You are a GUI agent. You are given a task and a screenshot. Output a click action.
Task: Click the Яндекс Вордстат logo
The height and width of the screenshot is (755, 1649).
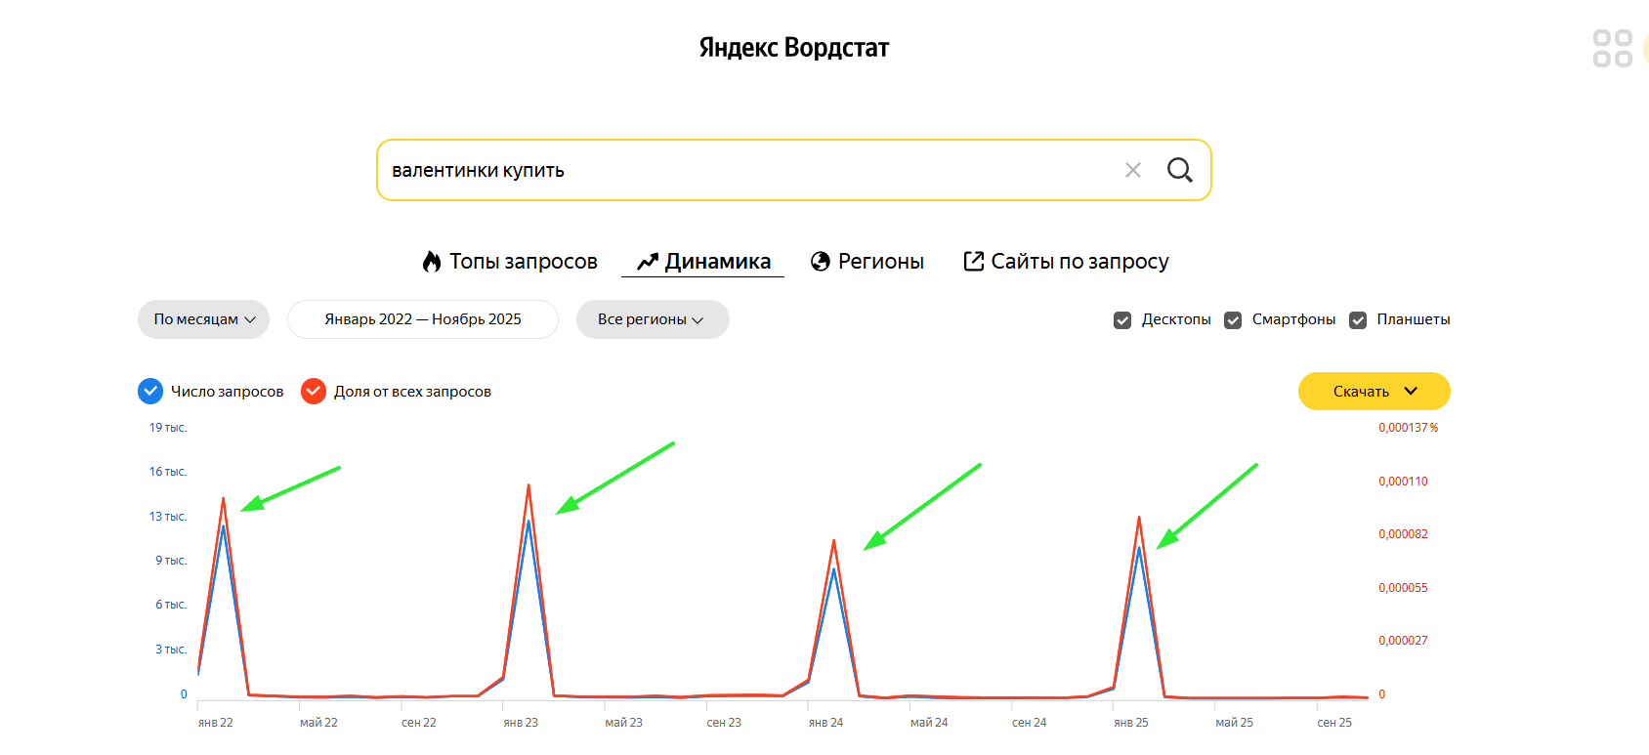pyautogui.click(x=793, y=48)
